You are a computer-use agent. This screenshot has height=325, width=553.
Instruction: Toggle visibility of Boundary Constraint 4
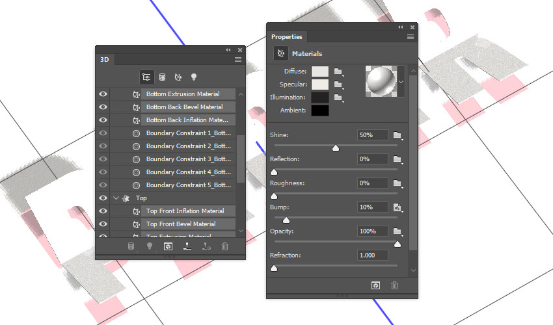point(103,172)
